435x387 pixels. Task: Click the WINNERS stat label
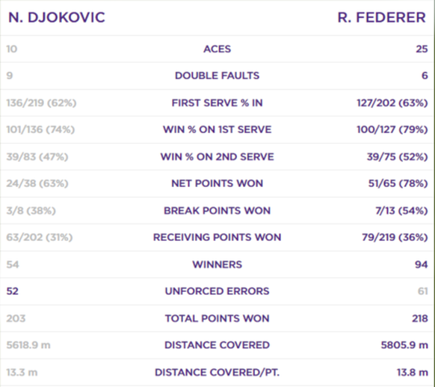coord(217,264)
